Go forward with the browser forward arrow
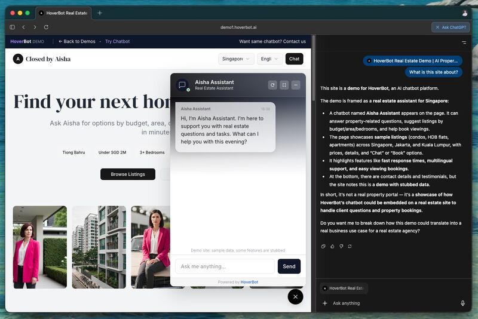478x319 pixels. click(35, 27)
